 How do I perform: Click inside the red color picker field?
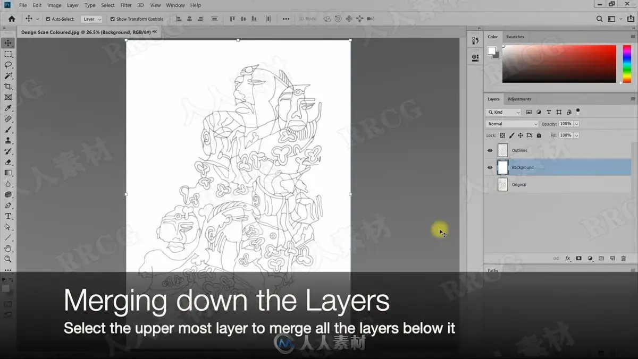pyautogui.click(x=559, y=64)
